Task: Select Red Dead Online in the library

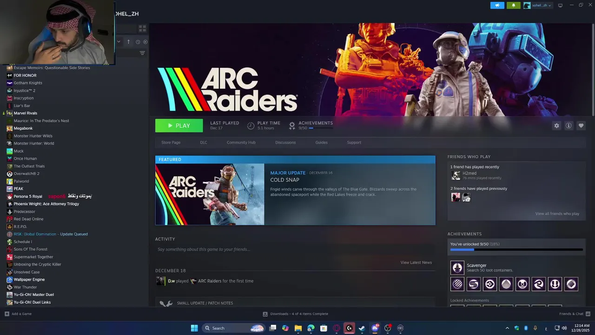Action: click(28, 219)
